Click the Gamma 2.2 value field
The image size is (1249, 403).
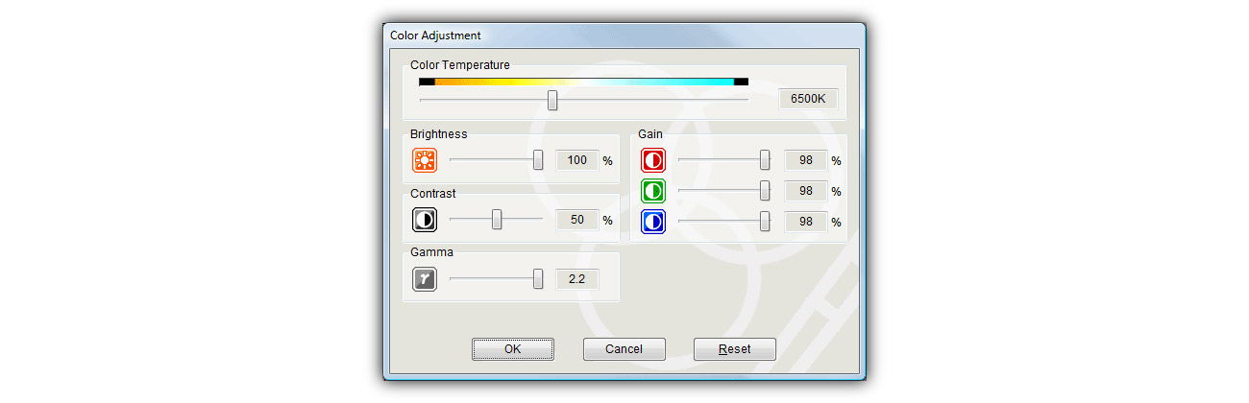577,279
